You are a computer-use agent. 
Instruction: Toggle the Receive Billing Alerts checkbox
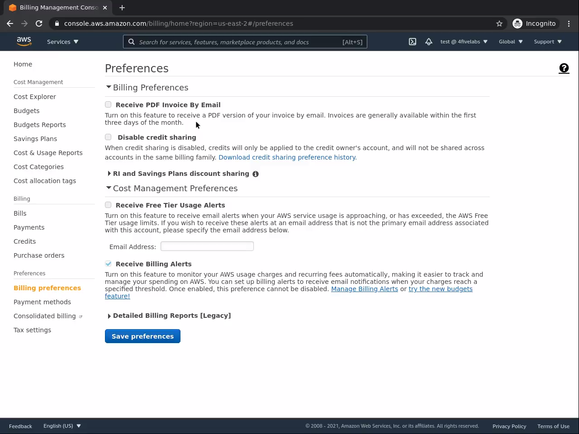point(108,264)
